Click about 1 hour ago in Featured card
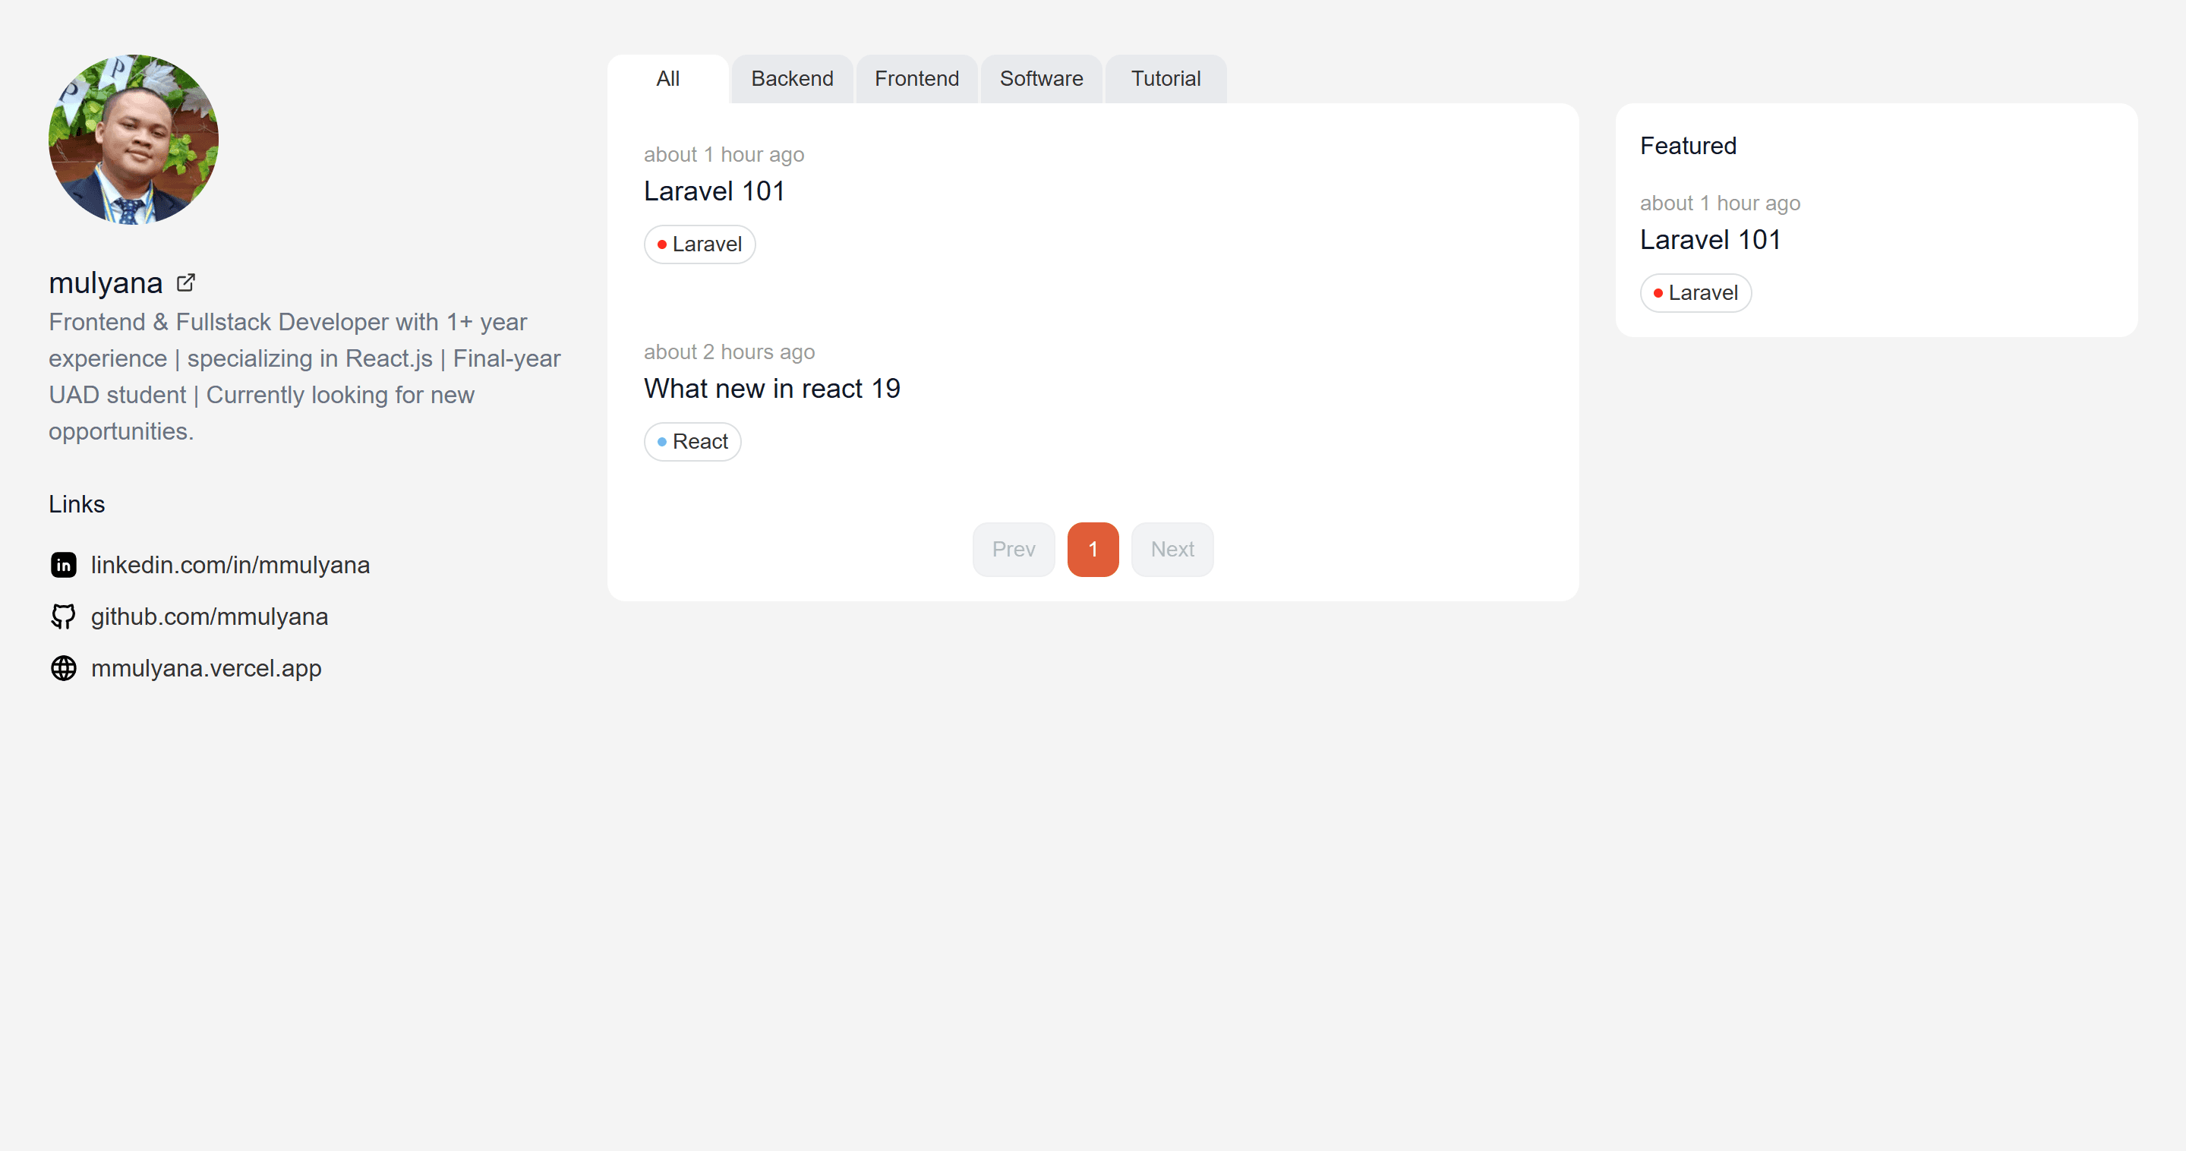 tap(1719, 203)
